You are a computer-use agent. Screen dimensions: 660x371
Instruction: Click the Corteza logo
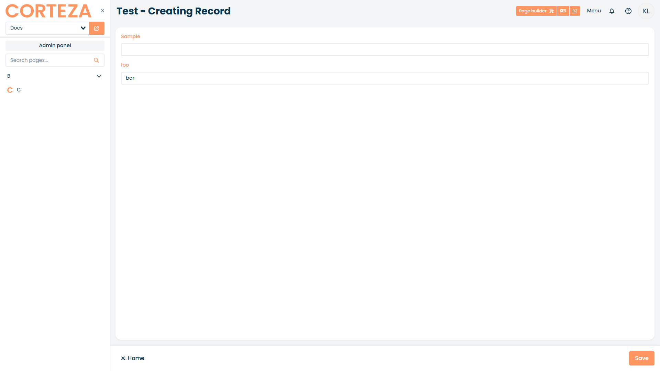[x=48, y=11]
